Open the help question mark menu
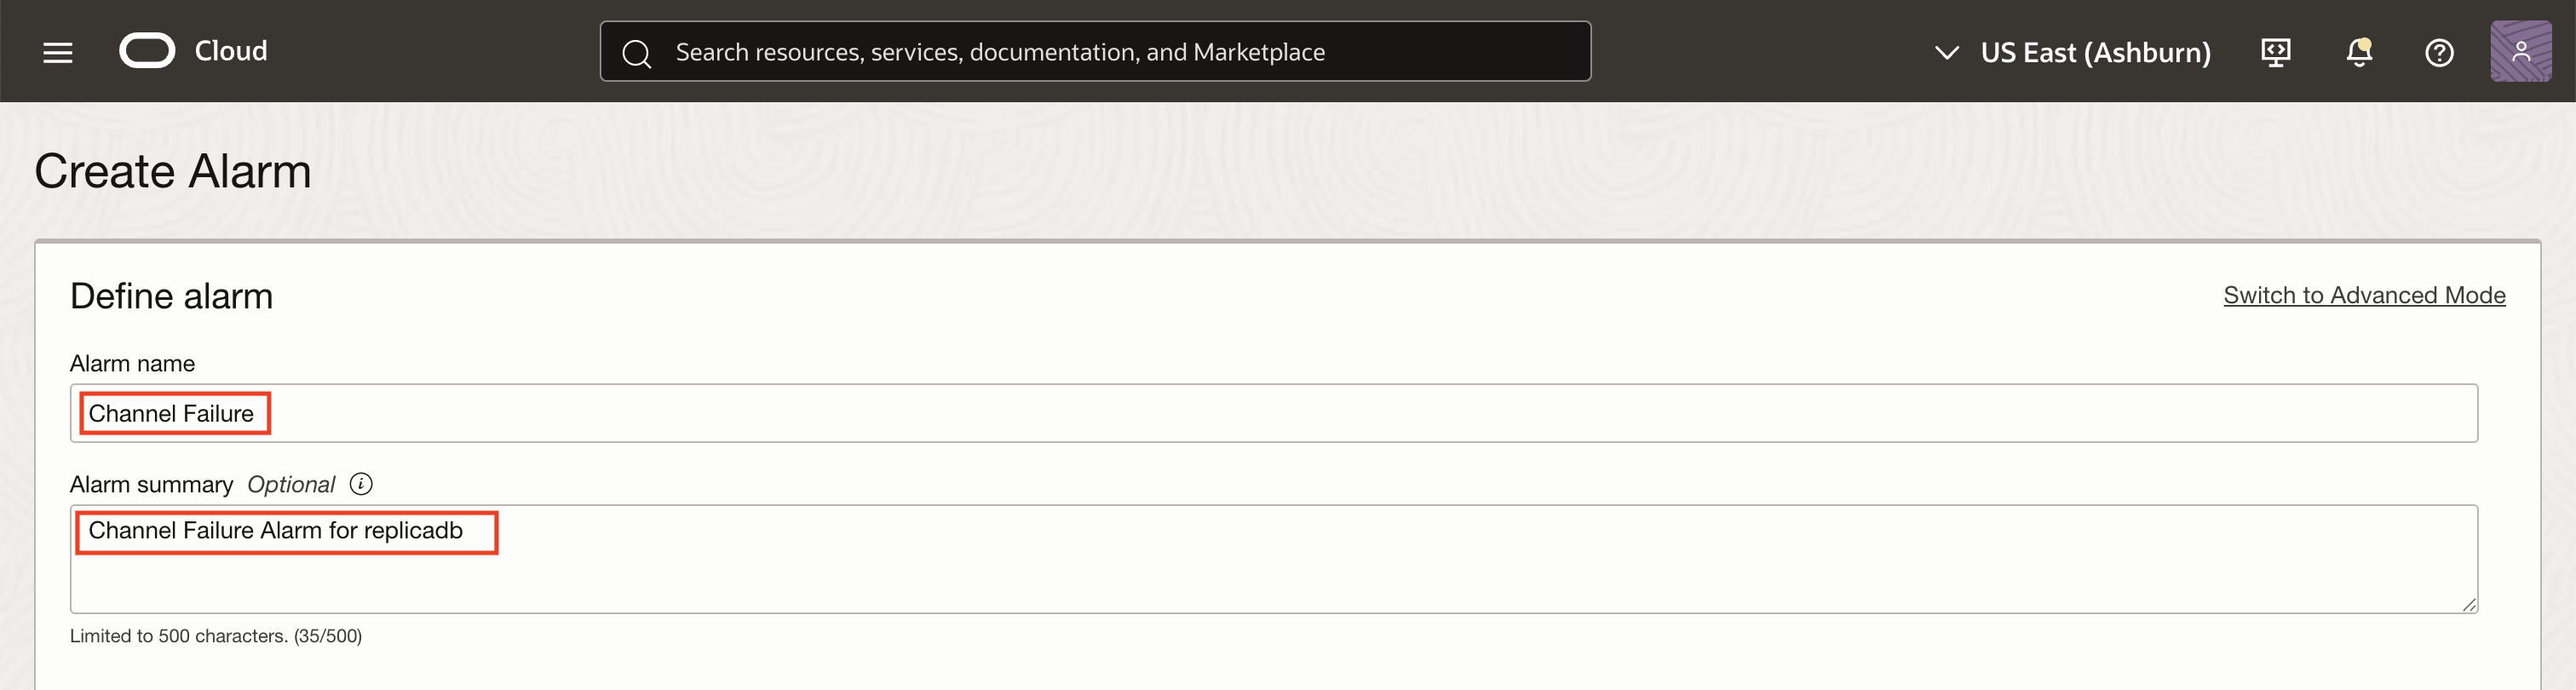Screen dimensions: 2576x690 [2439, 52]
